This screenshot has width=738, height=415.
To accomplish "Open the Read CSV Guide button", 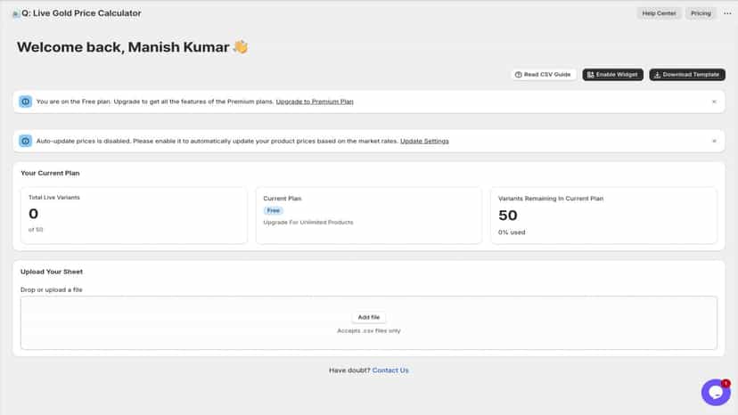I will point(543,74).
